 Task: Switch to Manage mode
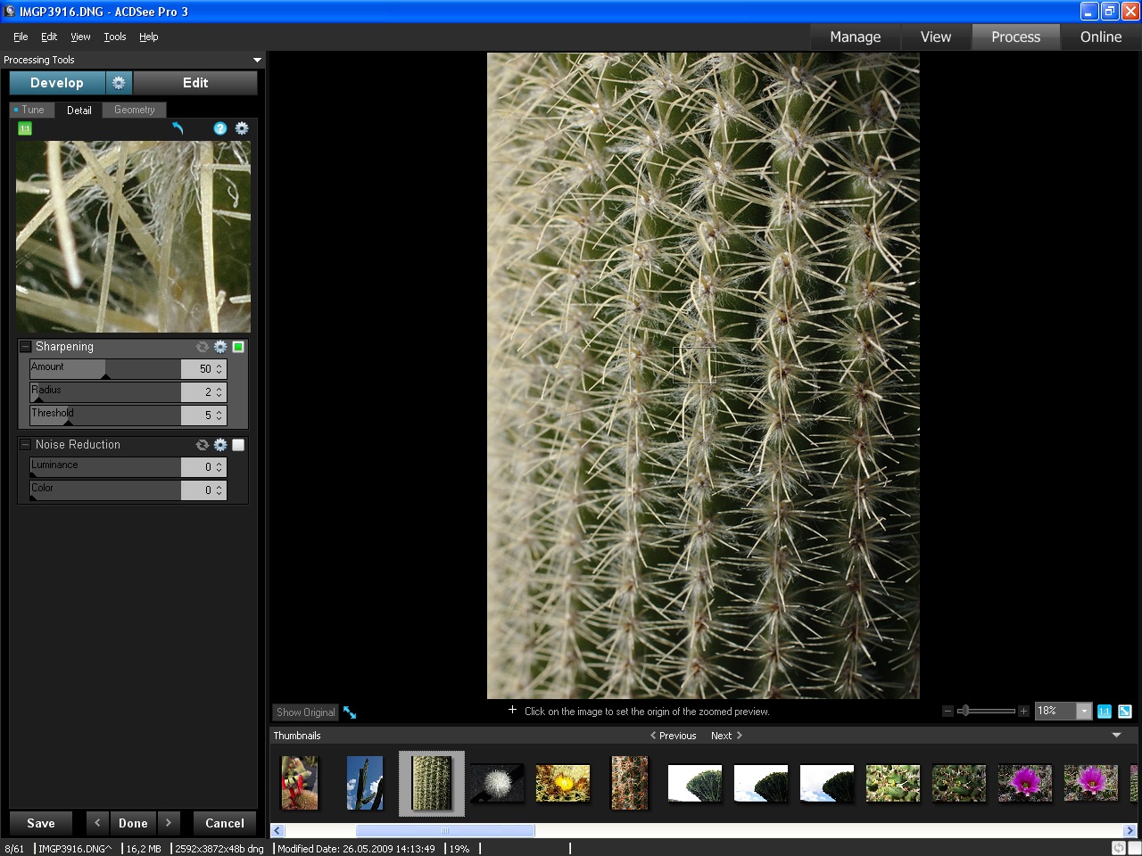tap(855, 37)
